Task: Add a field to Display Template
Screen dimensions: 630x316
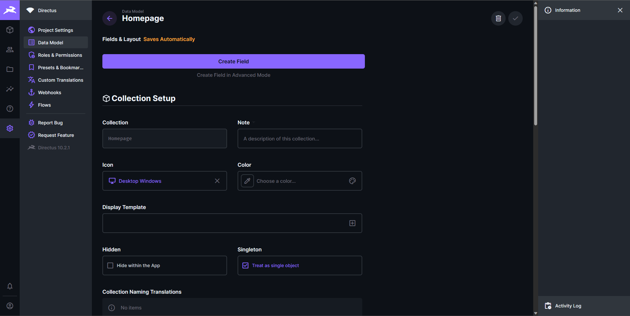Action: [352, 223]
